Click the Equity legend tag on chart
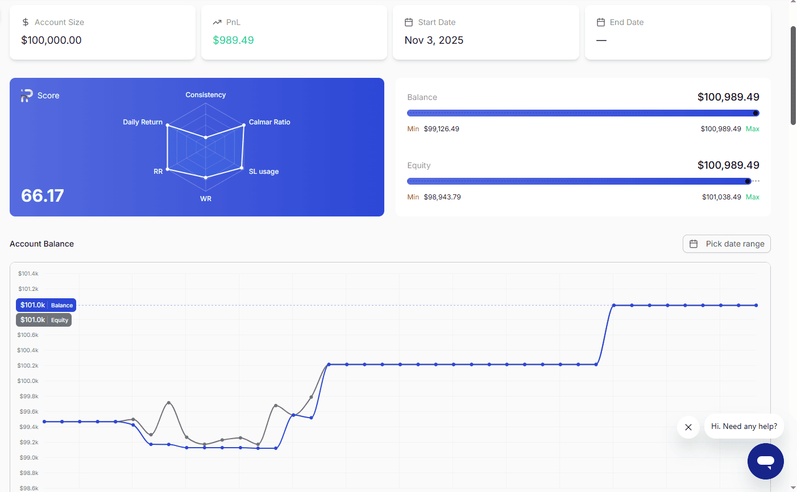The image size is (797, 492). 44,320
